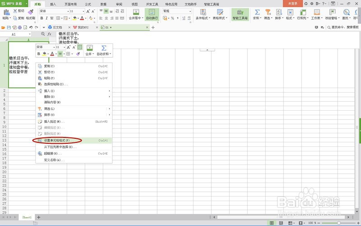361x226 pixels.
Task: Open the ribbon 宋体 font name dropdown
Action: click(x=68, y=11)
